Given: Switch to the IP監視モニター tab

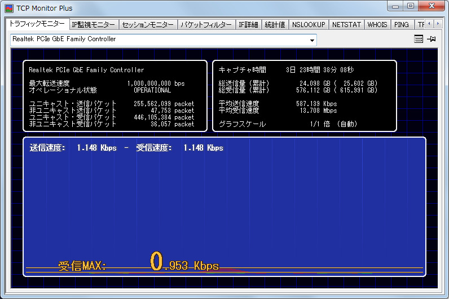Looking at the screenshot, I should click(x=94, y=25).
